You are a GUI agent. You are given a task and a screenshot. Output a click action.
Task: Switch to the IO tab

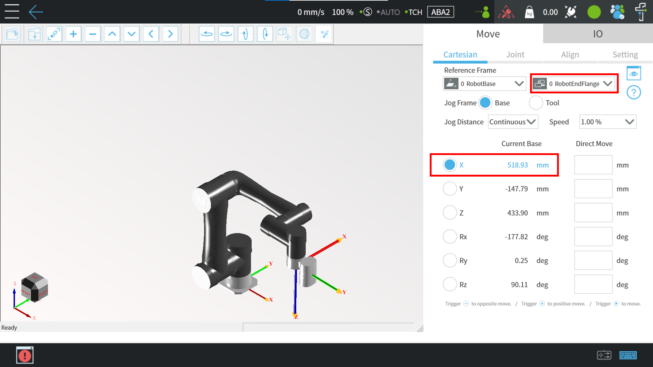[x=598, y=34]
